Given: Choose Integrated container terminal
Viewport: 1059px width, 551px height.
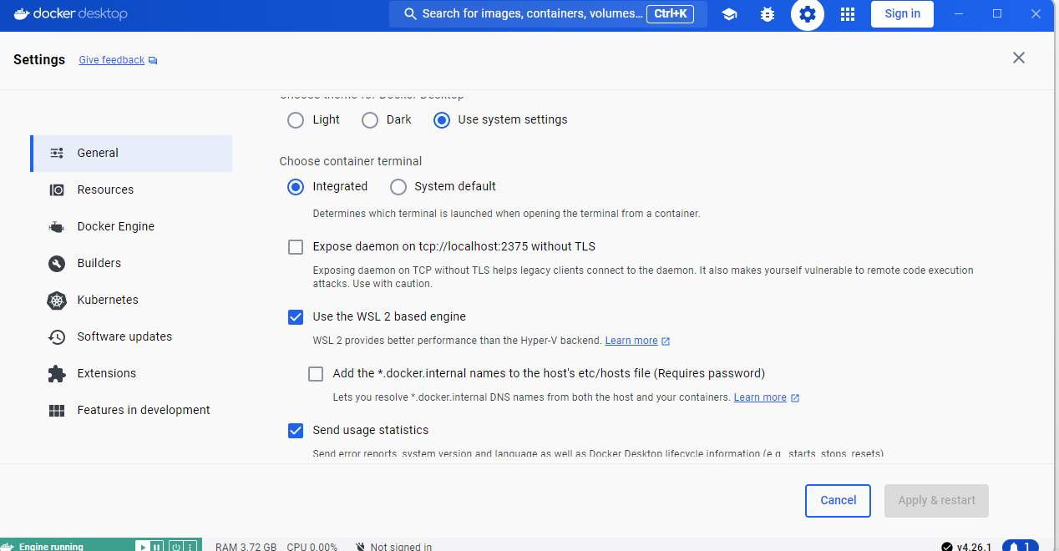Looking at the screenshot, I should click(296, 187).
